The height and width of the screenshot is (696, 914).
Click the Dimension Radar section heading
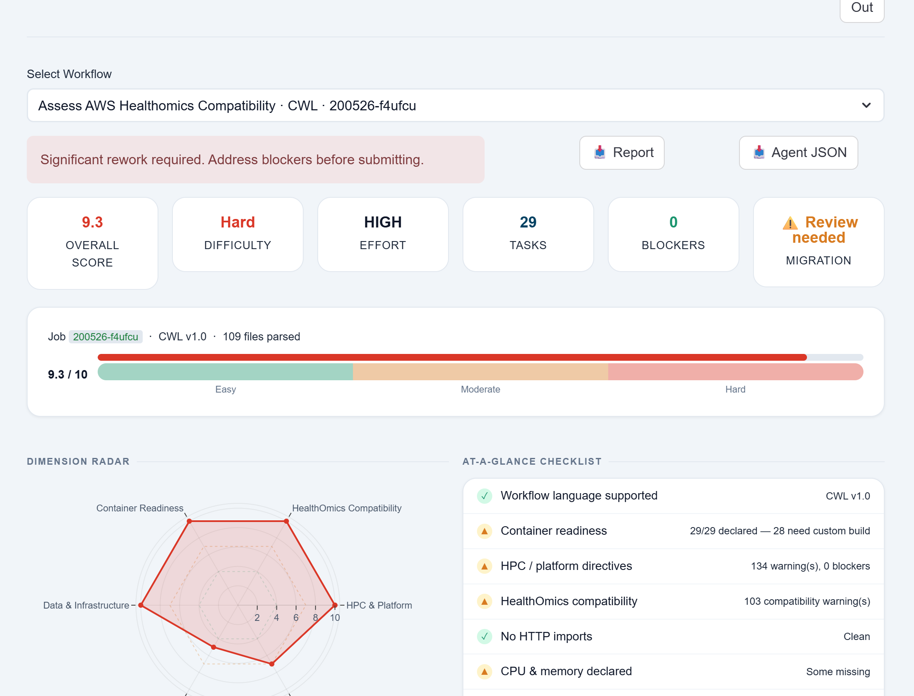coord(78,461)
